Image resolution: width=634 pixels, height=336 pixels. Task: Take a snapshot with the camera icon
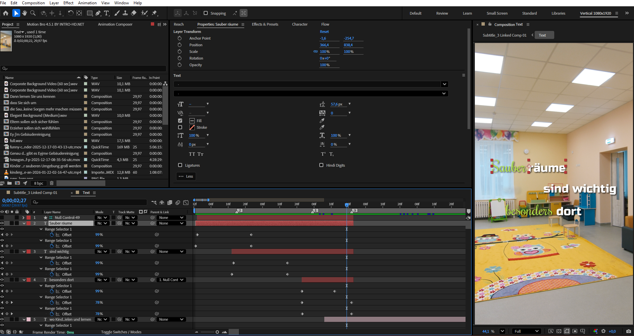[628, 331]
